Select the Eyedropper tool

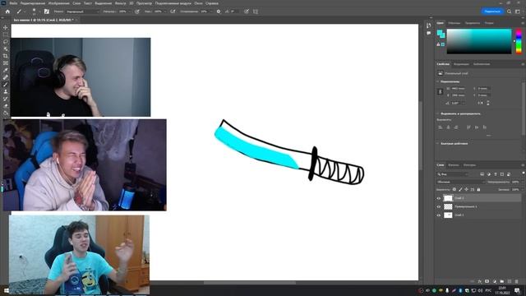coord(6,70)
